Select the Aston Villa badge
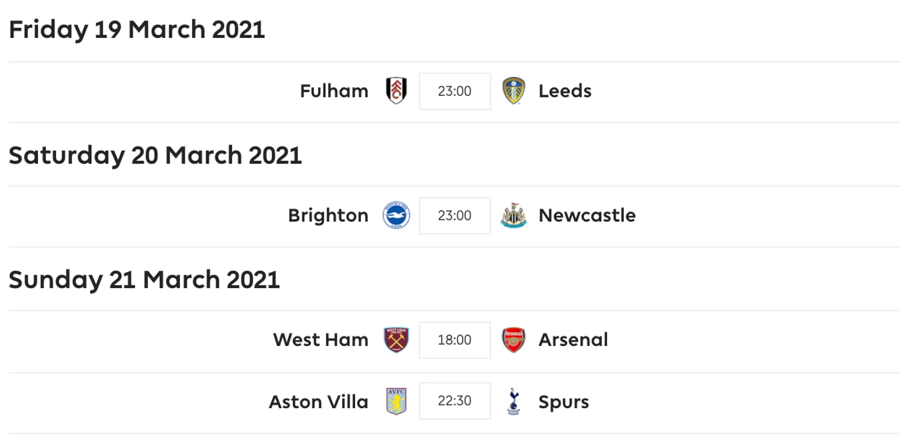 coord(396,401)
